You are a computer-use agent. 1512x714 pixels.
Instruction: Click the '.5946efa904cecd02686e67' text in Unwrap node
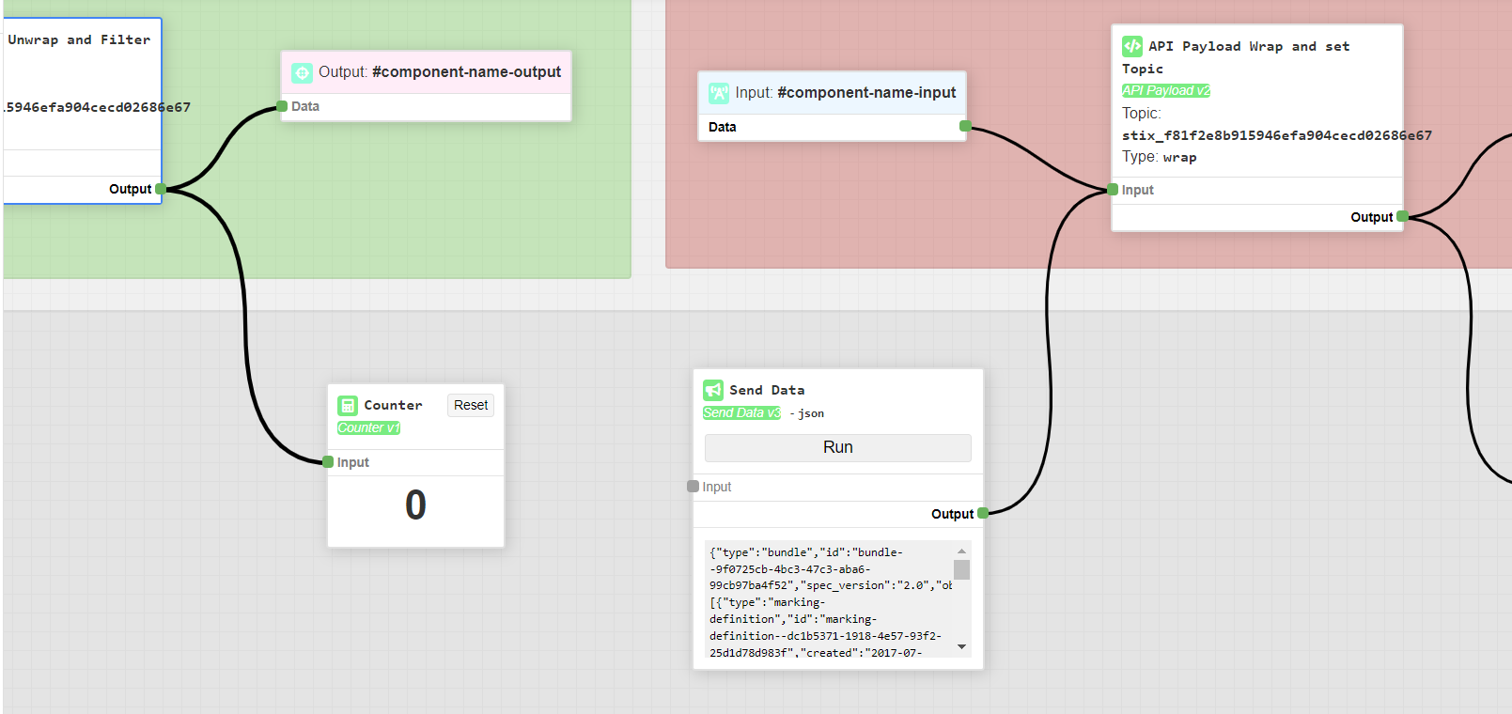click(97, 107)
